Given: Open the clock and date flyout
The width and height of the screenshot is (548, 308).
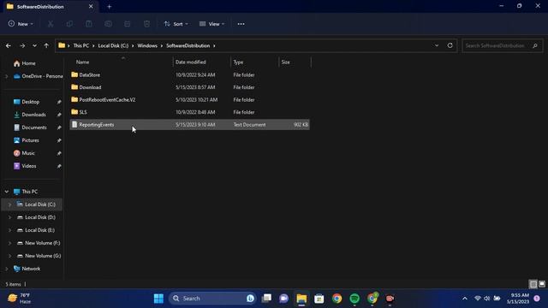Looking at the screenshot, I should point(518,299).
